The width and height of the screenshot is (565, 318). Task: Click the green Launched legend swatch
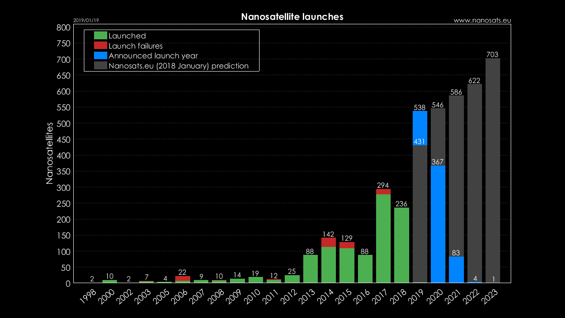click(101, 36)
